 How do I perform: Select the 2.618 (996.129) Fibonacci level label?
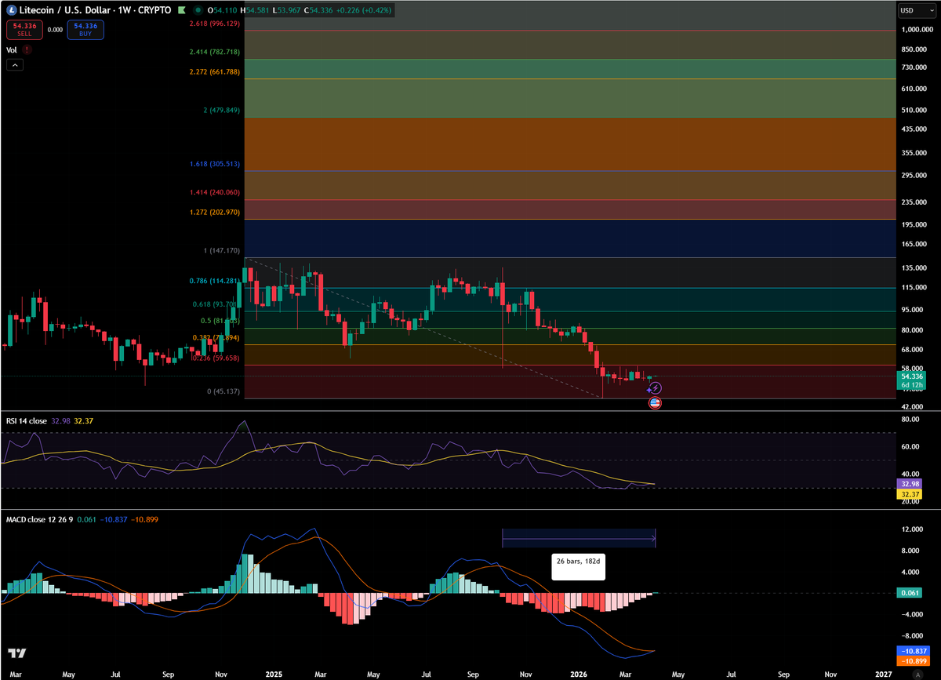point(214,25)
